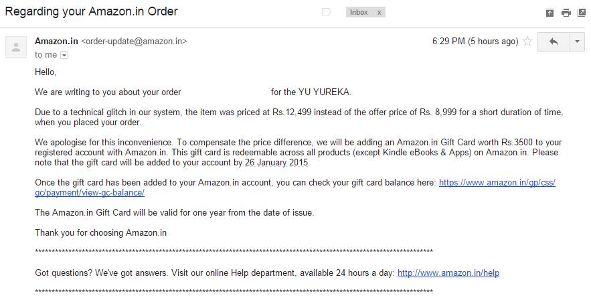591x298 pixels.
Task: Open the More dropdown next to Reply
Action: pos(577,42)
